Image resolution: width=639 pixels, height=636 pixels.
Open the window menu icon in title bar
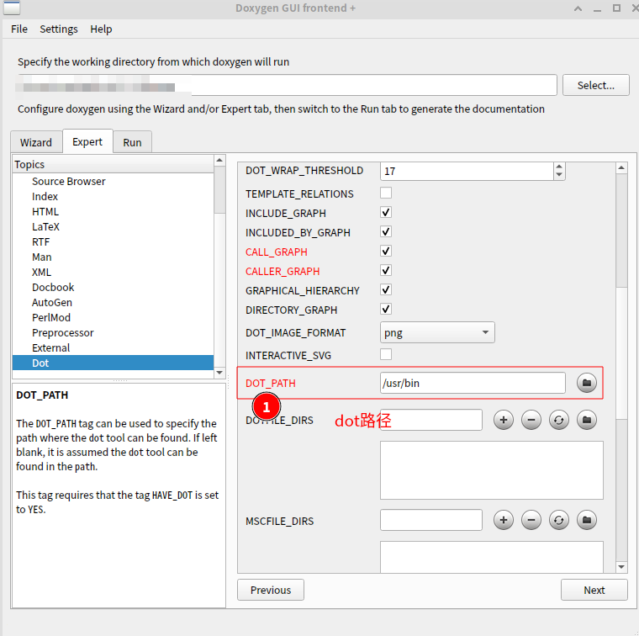[x=12, y=8]
